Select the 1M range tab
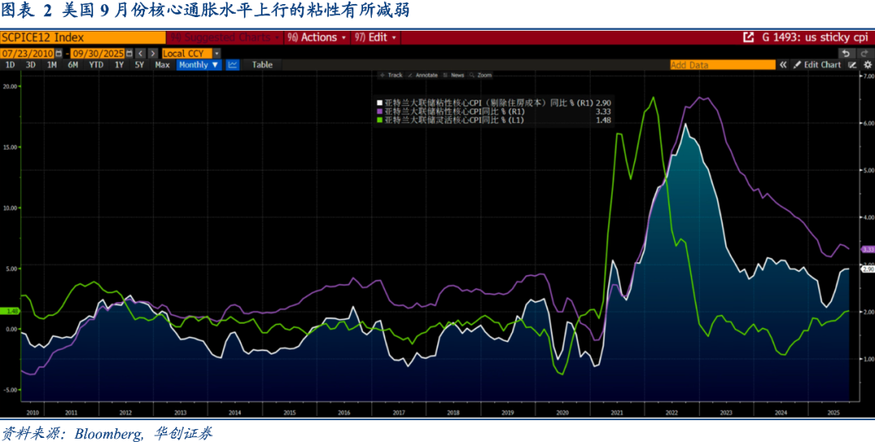The width and height of the screenshot is (875, 442). tap(52, 65)
